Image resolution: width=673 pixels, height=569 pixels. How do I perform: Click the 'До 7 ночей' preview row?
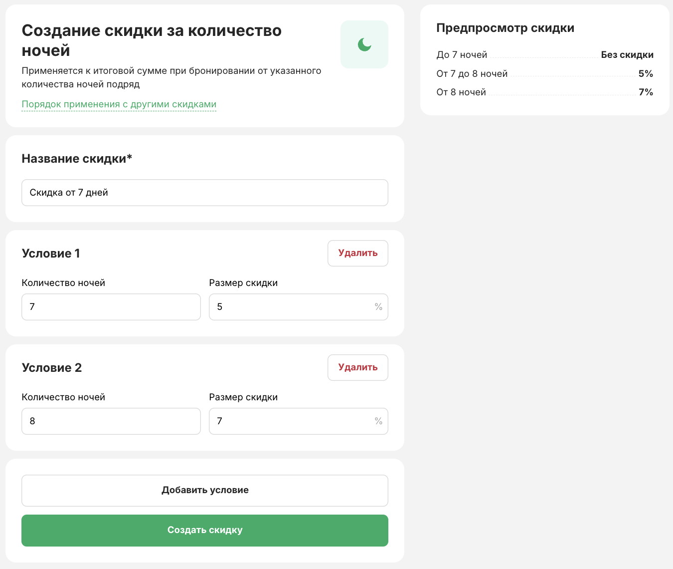[x=545, y=55]
